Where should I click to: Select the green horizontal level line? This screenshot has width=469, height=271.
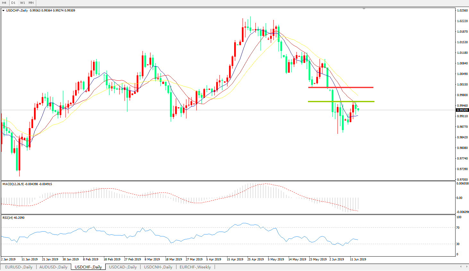click(x=341, y=102)
